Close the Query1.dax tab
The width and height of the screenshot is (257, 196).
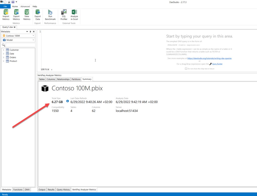point(15,27)
